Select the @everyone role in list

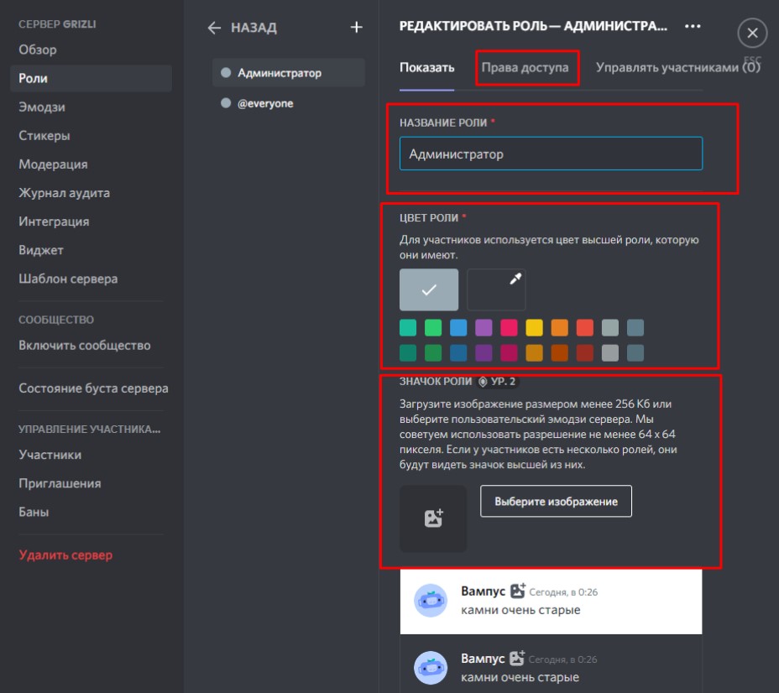coord(265,104)
